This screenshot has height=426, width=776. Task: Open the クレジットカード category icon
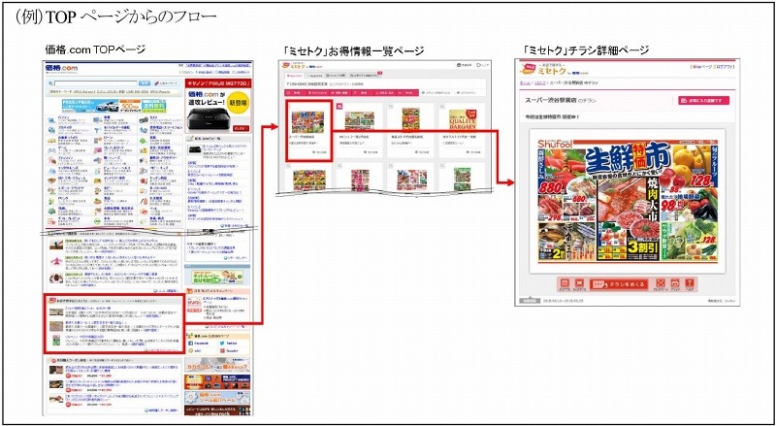[98, 150]
